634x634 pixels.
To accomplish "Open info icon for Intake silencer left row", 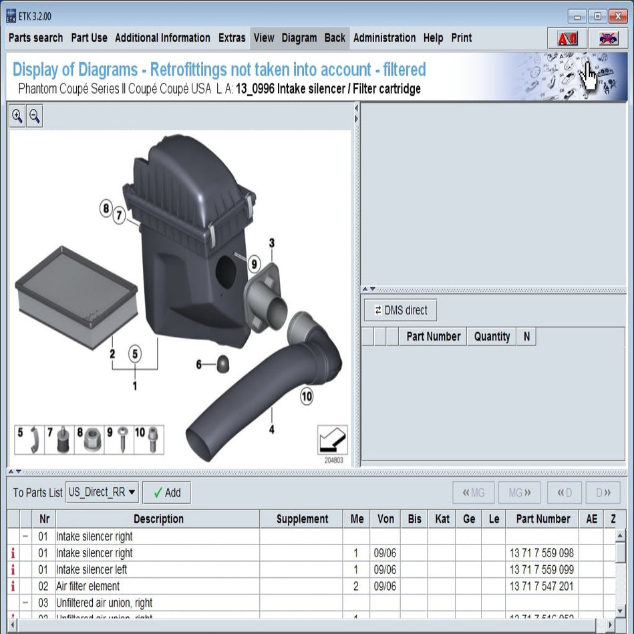I will [x=13, y=569].
